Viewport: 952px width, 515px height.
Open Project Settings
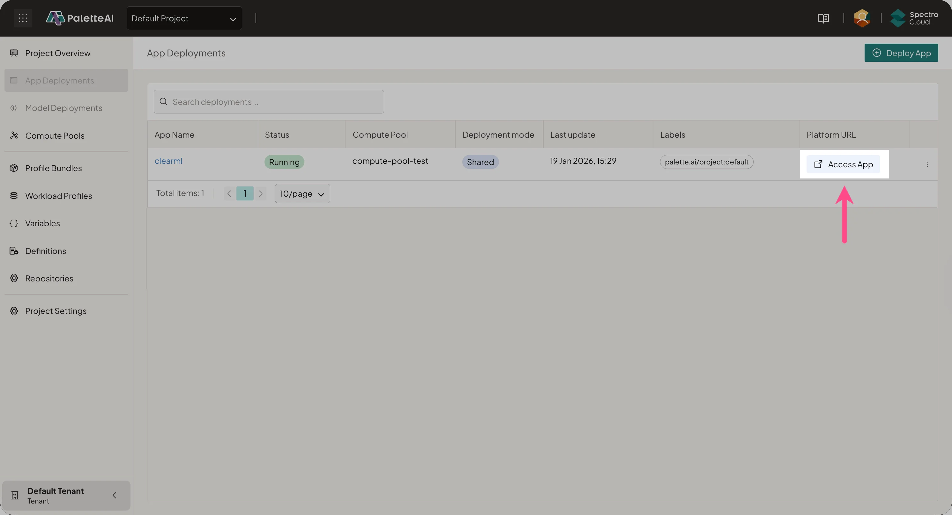pyautogui.click(x=56, y=310)
